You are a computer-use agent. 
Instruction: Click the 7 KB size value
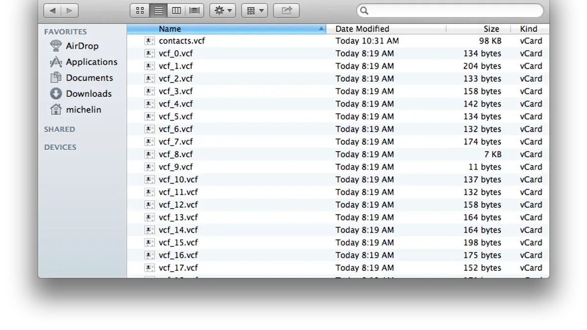493,154
